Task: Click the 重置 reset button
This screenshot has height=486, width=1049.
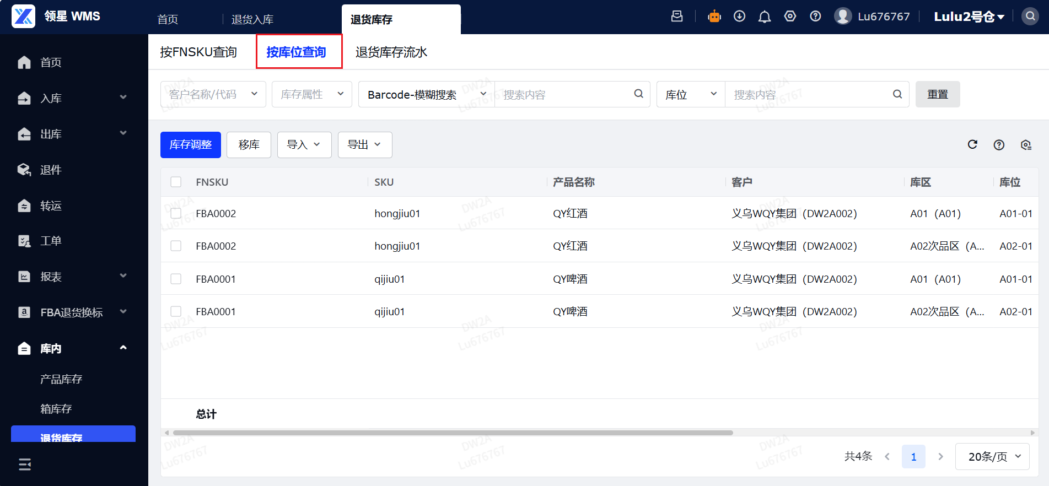Action: point(938,94)
